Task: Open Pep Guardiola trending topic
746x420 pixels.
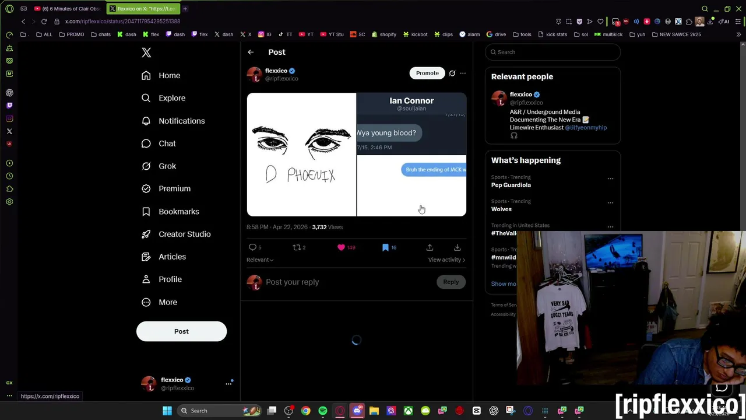Action: tap(511, 185)
